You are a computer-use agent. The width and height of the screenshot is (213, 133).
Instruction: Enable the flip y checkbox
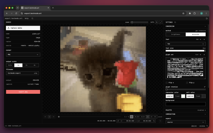187,83
